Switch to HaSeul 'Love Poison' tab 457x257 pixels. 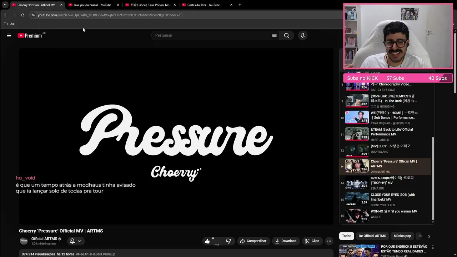(x=150, y=5)
